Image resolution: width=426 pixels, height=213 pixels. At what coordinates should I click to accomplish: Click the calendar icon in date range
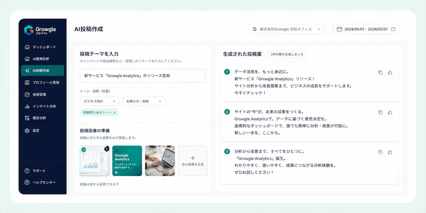click(x=340, y=29)
